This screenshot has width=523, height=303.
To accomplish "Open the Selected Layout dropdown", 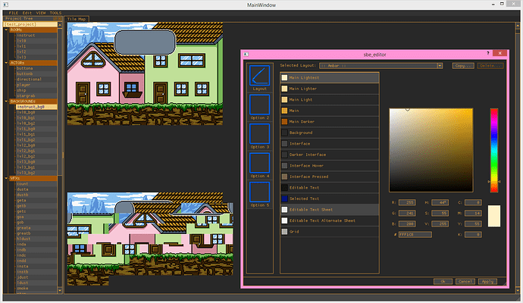I will point(381,66).
